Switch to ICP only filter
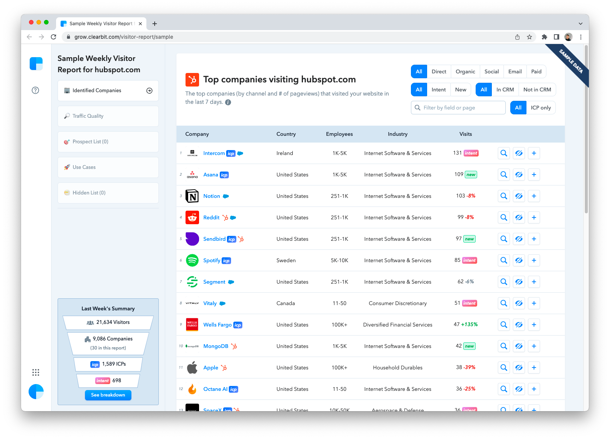Screen dimensions: 610x439 coord(541,108)
